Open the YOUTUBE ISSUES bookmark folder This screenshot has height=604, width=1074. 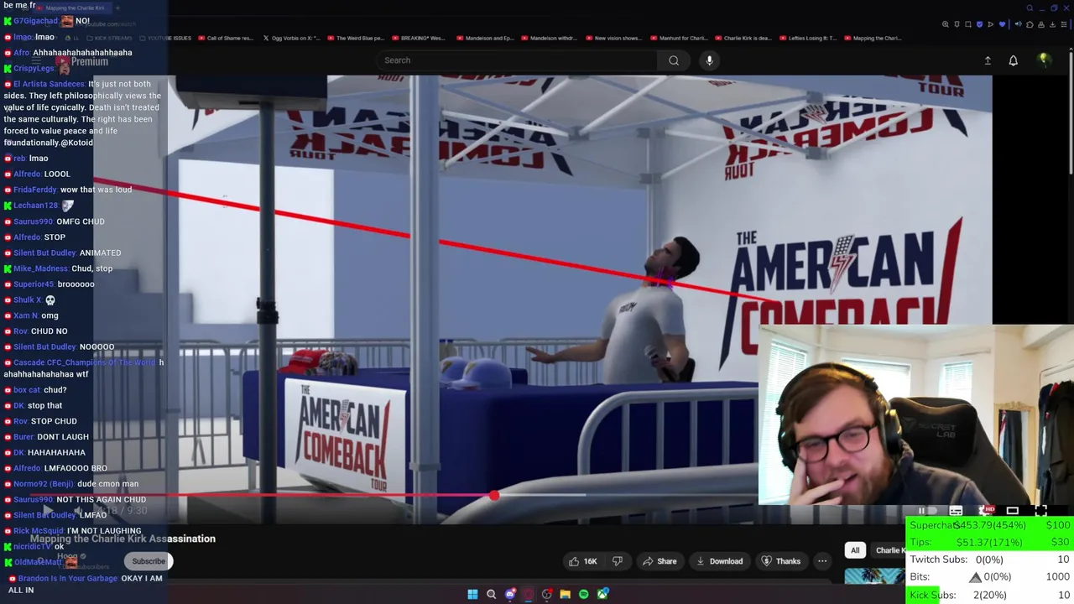(166, 38)
